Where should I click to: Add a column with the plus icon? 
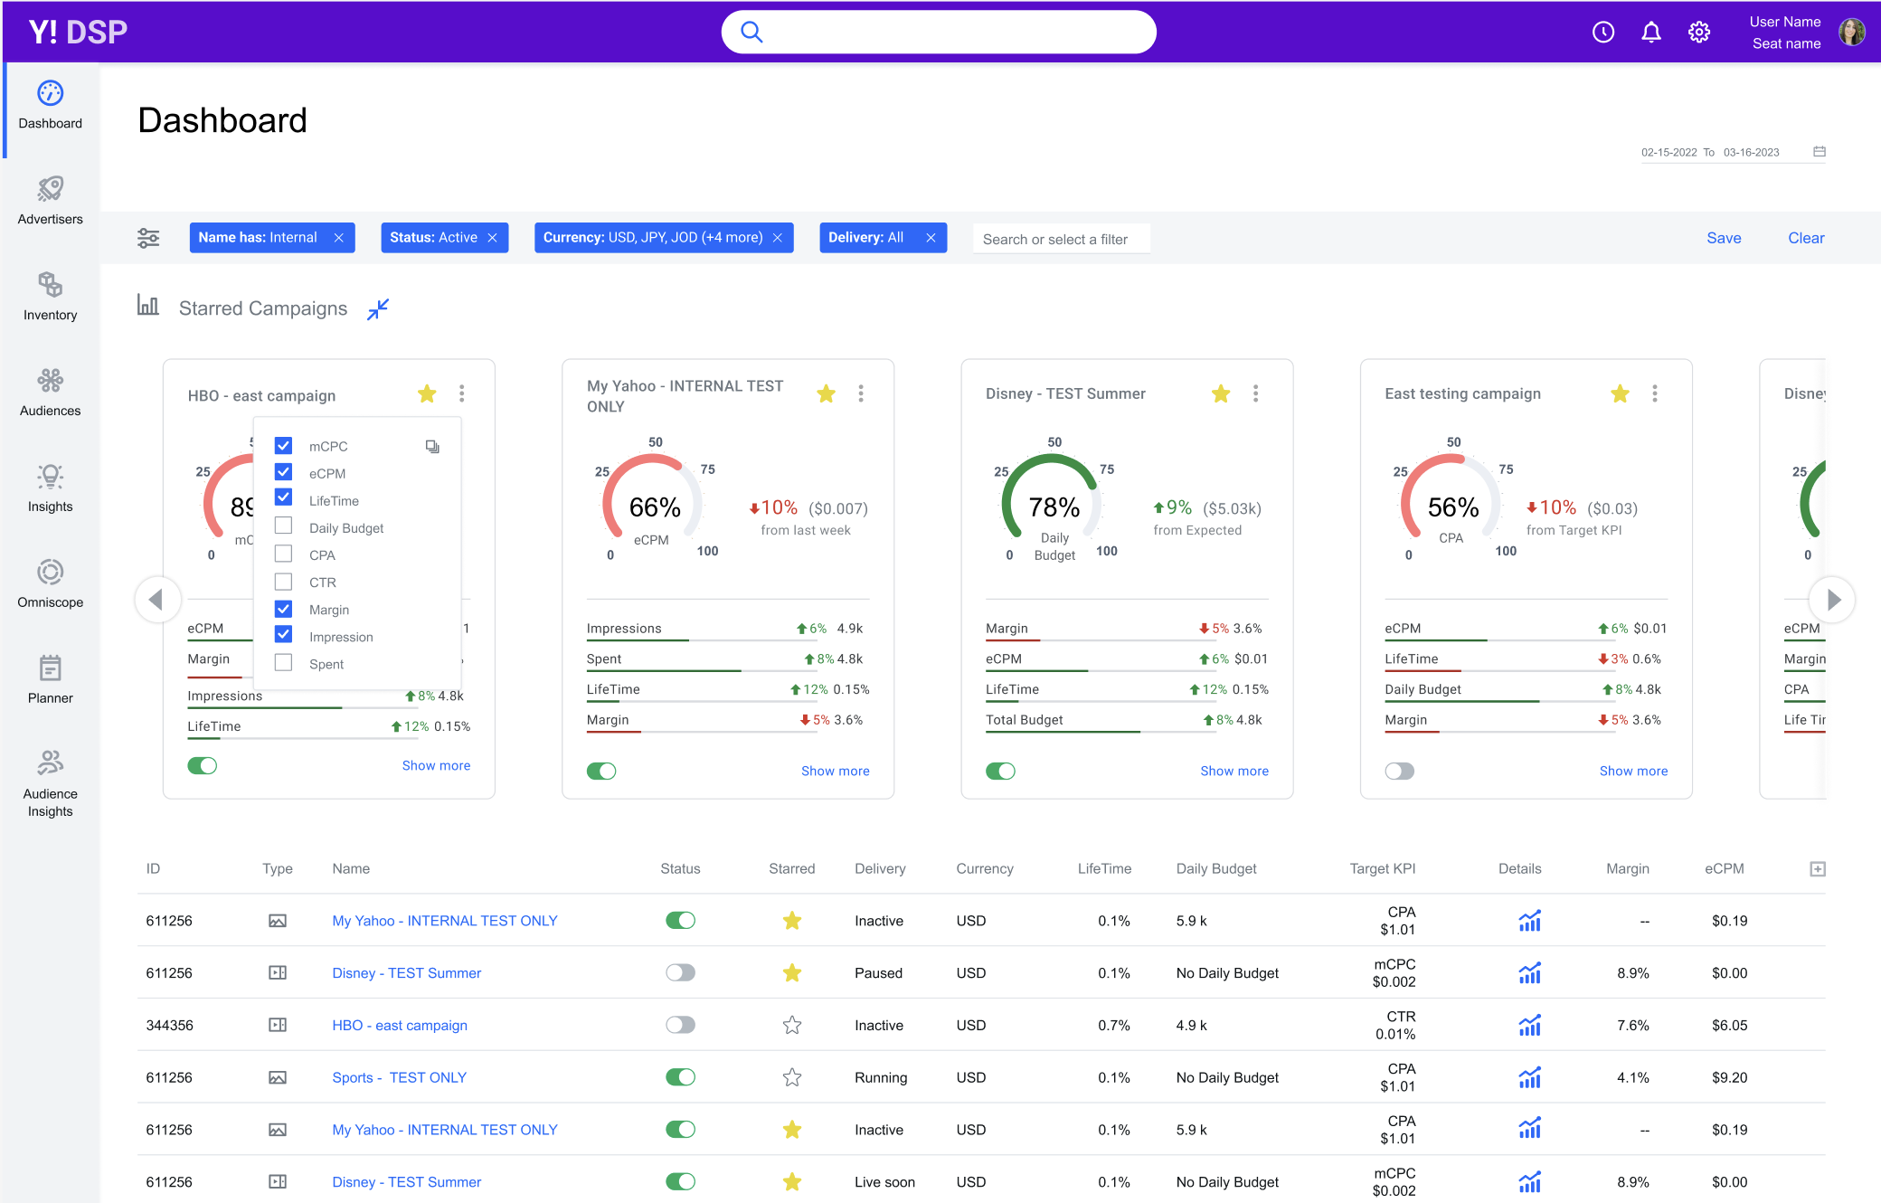coord(1818,869)
